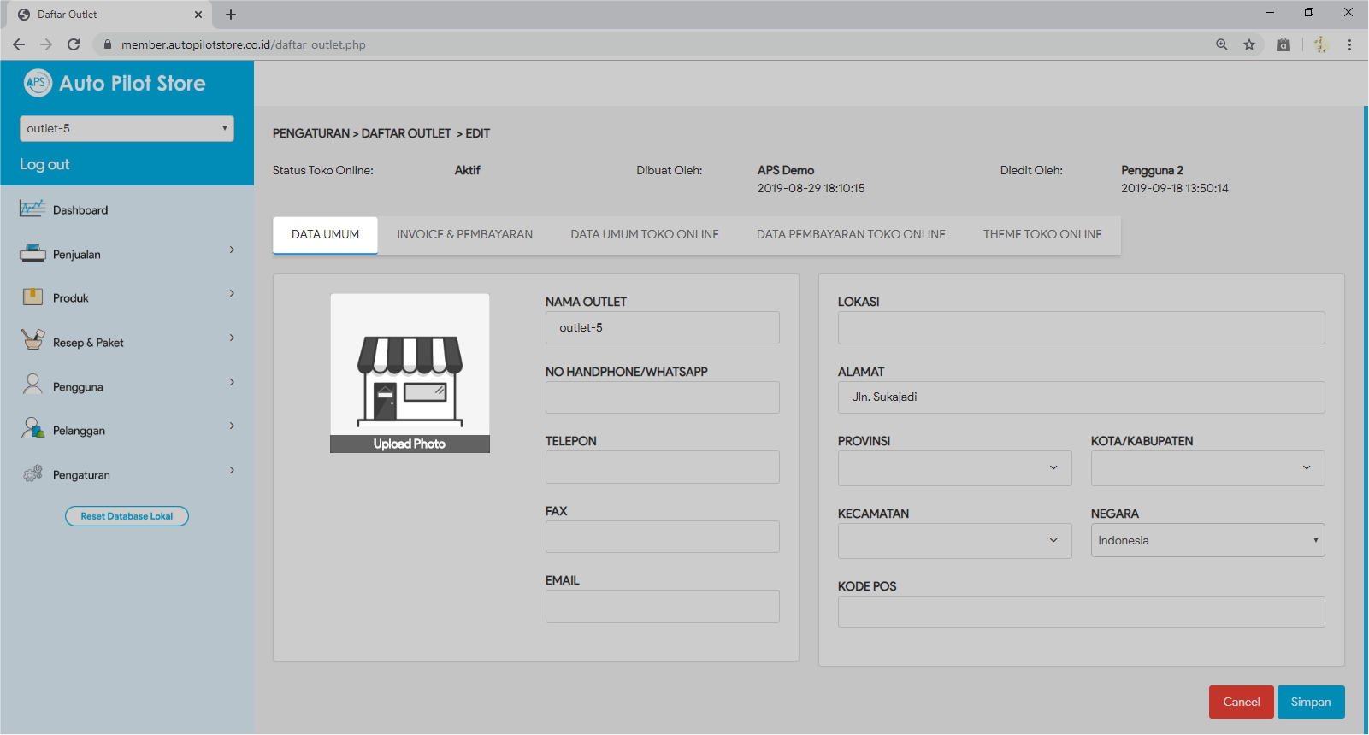Open the Negara dropdown showing Indonesia

pos(1207,540)
